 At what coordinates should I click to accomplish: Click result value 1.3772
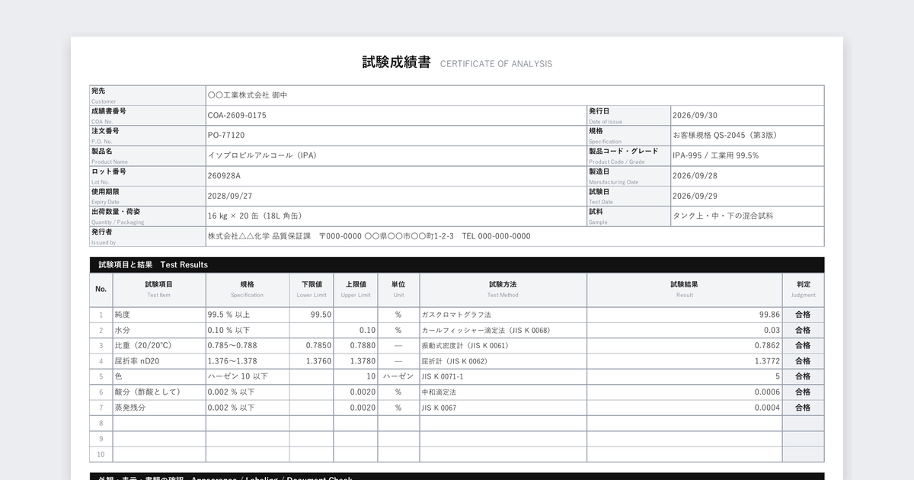pyautogui.click(x=684, y=361)
